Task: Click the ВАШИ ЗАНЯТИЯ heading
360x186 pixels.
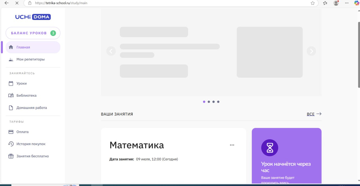Action: tap(117, 114)
